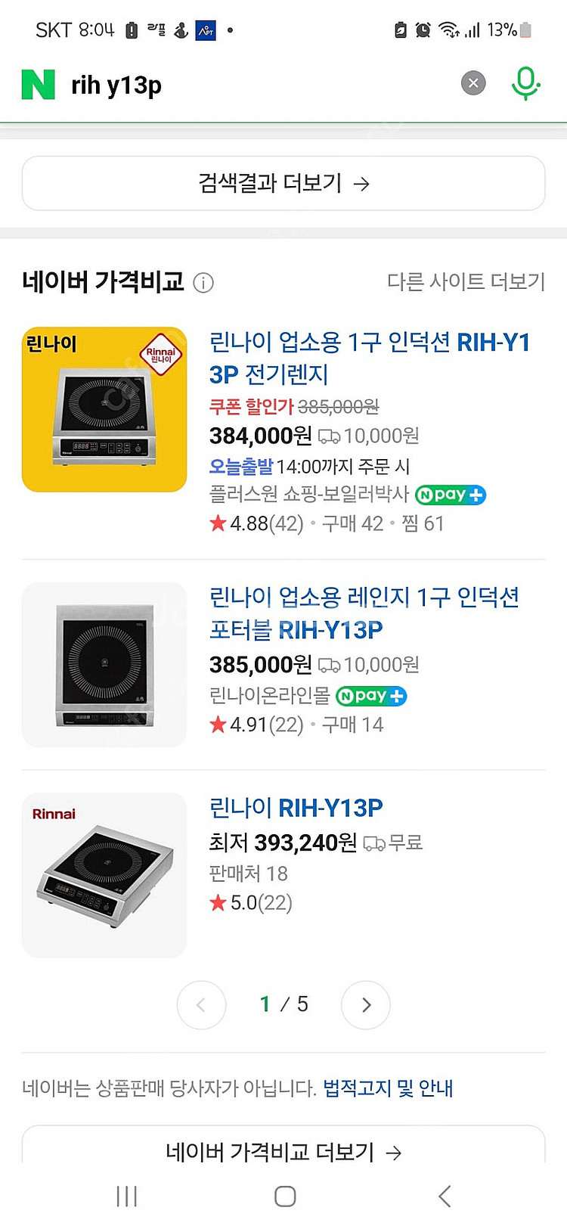Image resolution: width=567 pixels, height=1229 pixels.
Task: Clear the search text with the X icon
Action: pyautogui.click(x=473, y=83)
